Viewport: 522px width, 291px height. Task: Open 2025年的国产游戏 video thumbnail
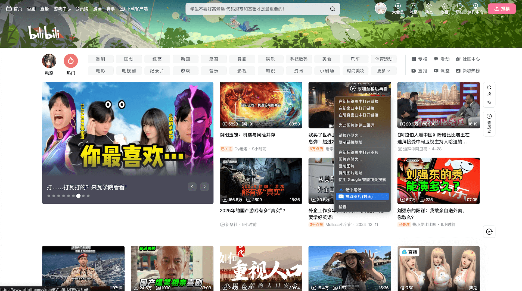(x=261, y=181)
